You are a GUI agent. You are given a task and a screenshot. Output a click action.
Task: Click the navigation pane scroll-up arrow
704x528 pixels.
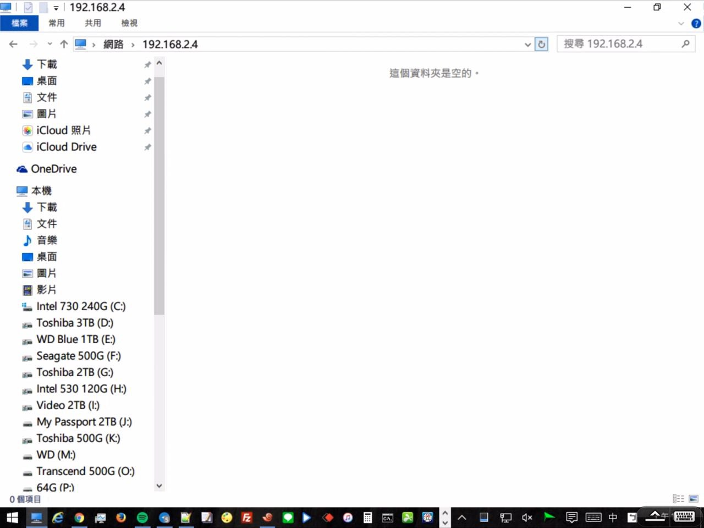pyautogui.click(x=159, y=63)
